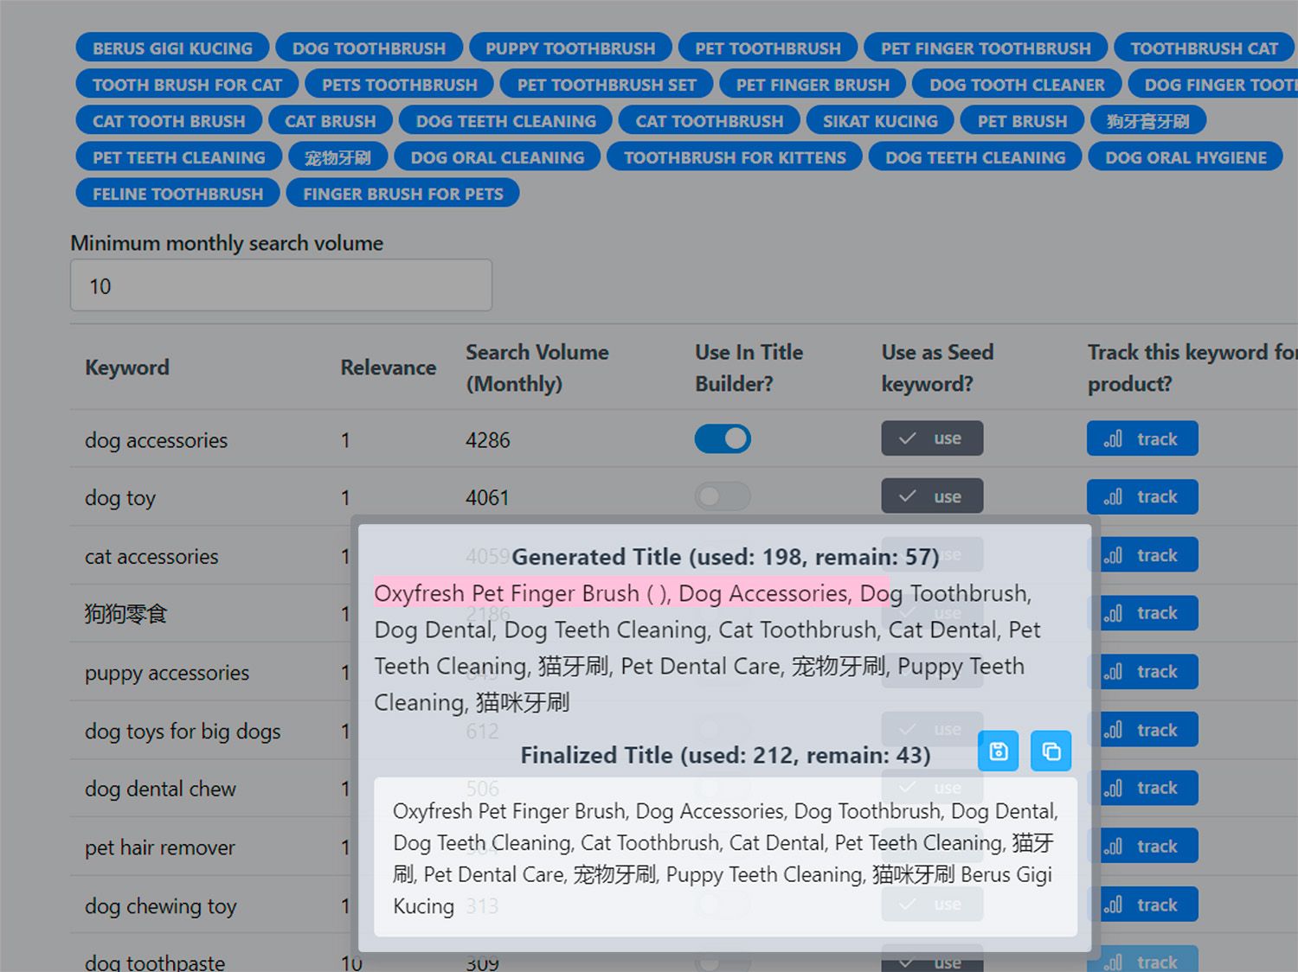Select BERUS GIGI KUCING keyword tag

click(x=172, y=48)
